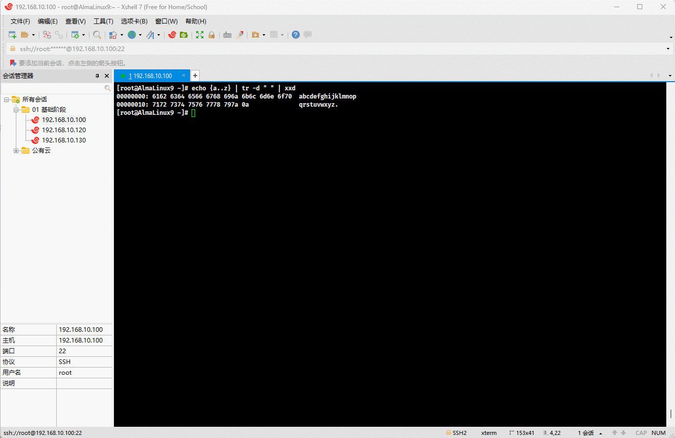Screen dimensions: 675x438
Task: Add a new tab with plus button
Action: 195,76
